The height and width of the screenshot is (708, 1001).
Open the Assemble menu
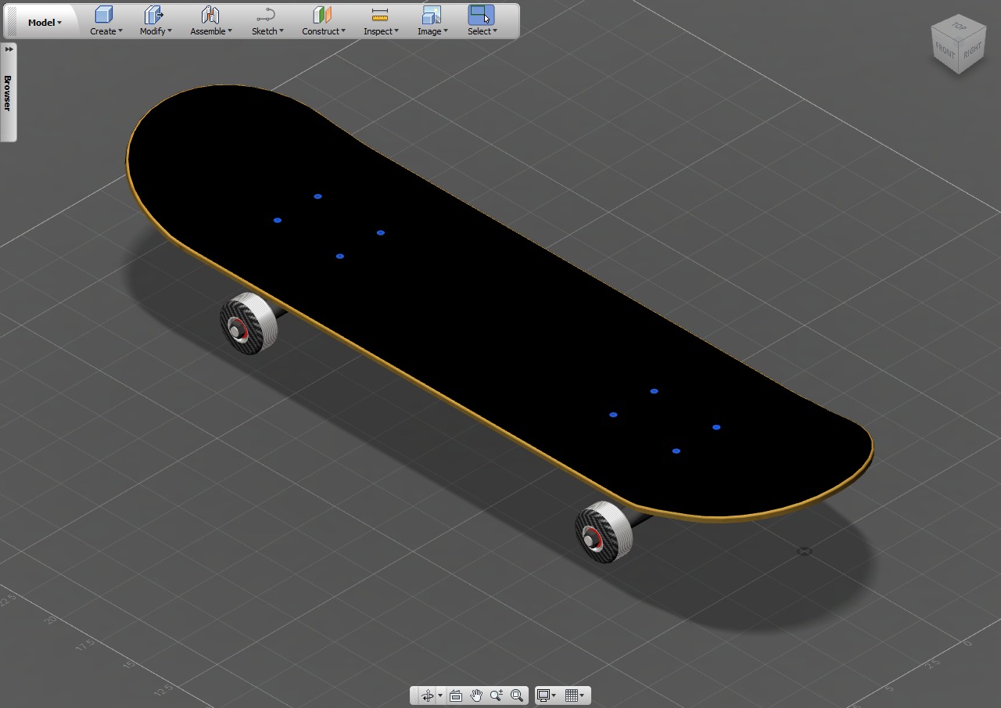(x=210, y=31)
